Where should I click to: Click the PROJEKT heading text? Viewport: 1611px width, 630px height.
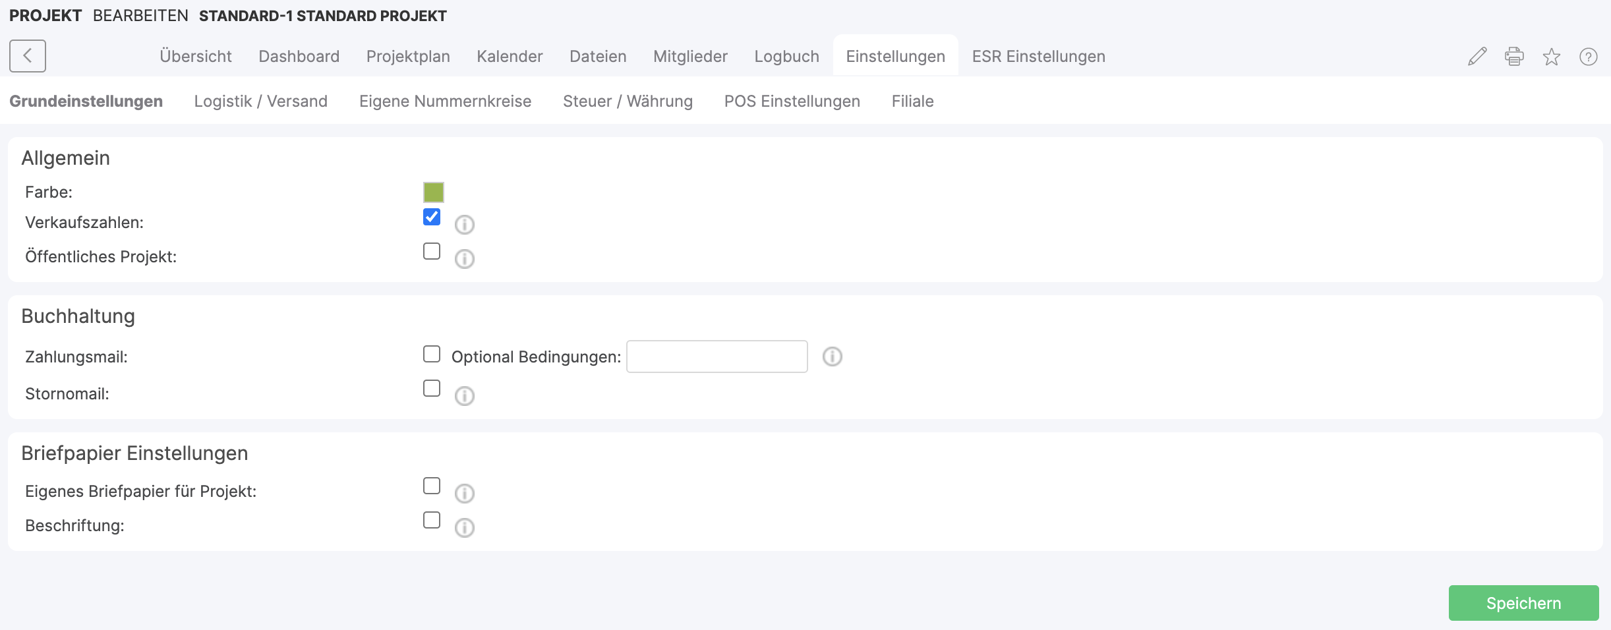[x=45, y=16]
